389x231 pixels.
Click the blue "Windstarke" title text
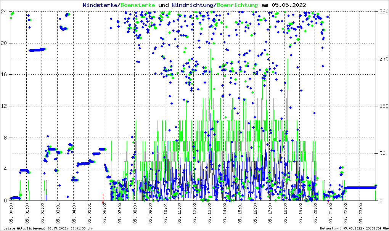coord(101,5)
